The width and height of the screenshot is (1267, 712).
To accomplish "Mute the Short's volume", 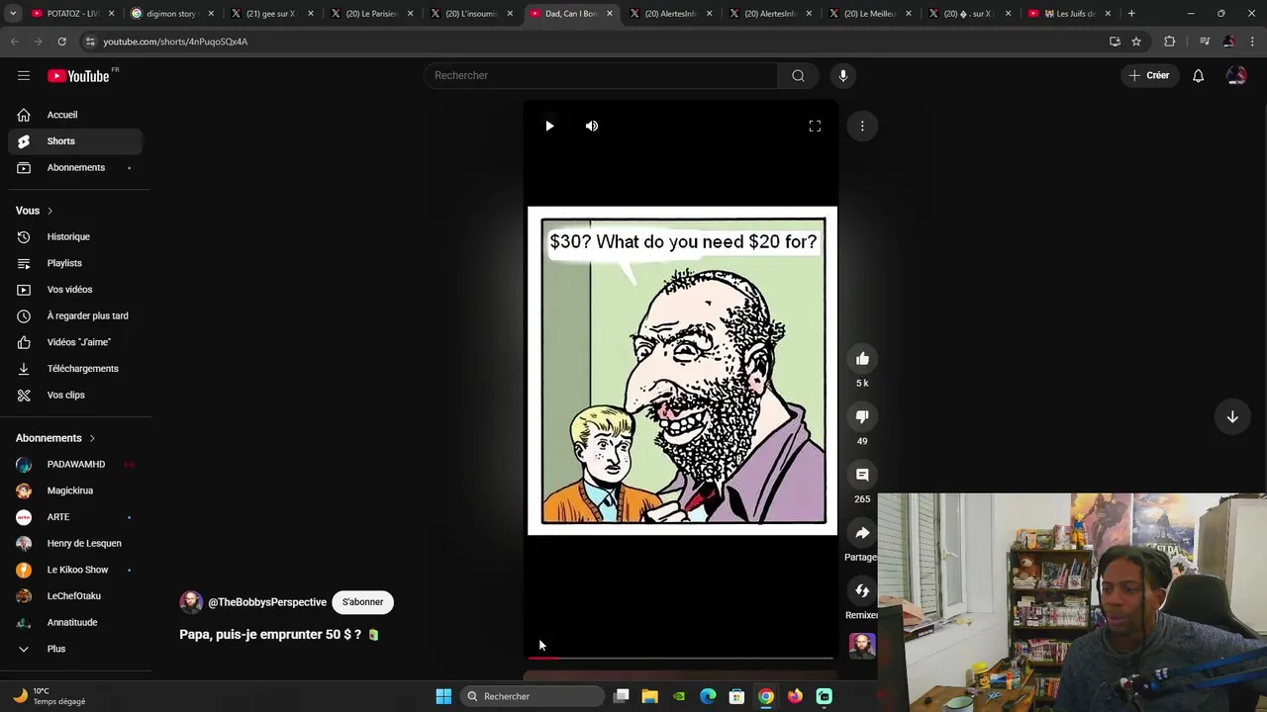I will point(592,126).
